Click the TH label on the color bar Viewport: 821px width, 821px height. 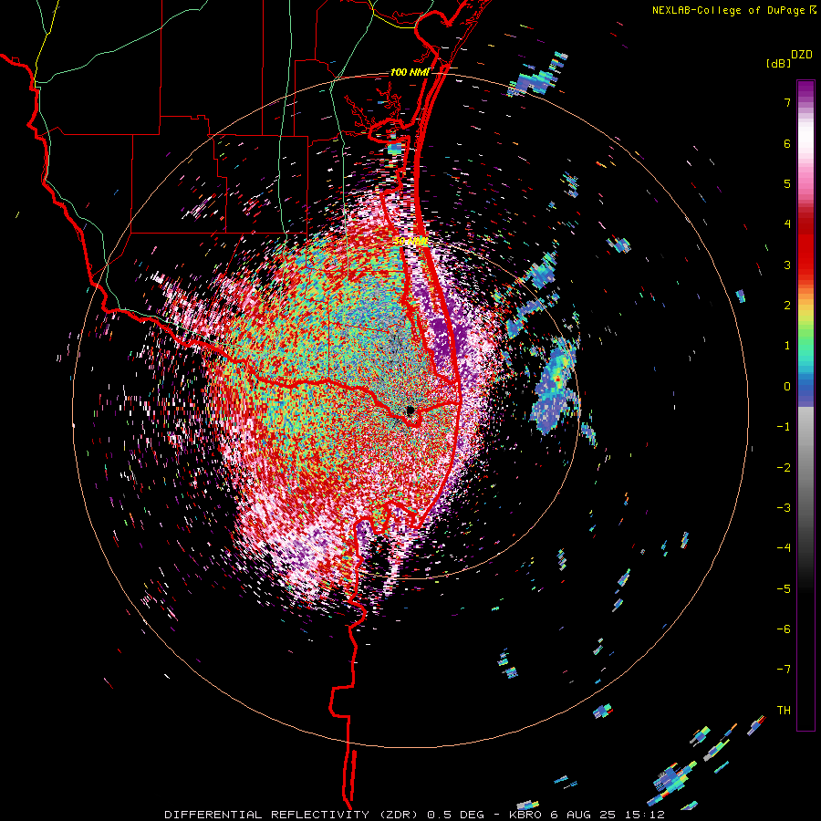pyautogui.click(x=784, y=710)
